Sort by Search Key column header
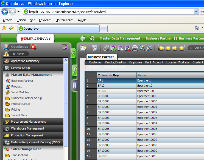This screenshot has height=160, width=204. click(116, 75)
